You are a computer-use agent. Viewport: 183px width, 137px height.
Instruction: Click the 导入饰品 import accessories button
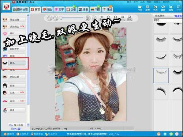pos(16,125)
